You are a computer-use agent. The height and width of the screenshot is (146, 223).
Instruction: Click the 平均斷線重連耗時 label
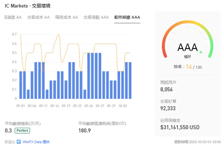[x=102, y=123]
